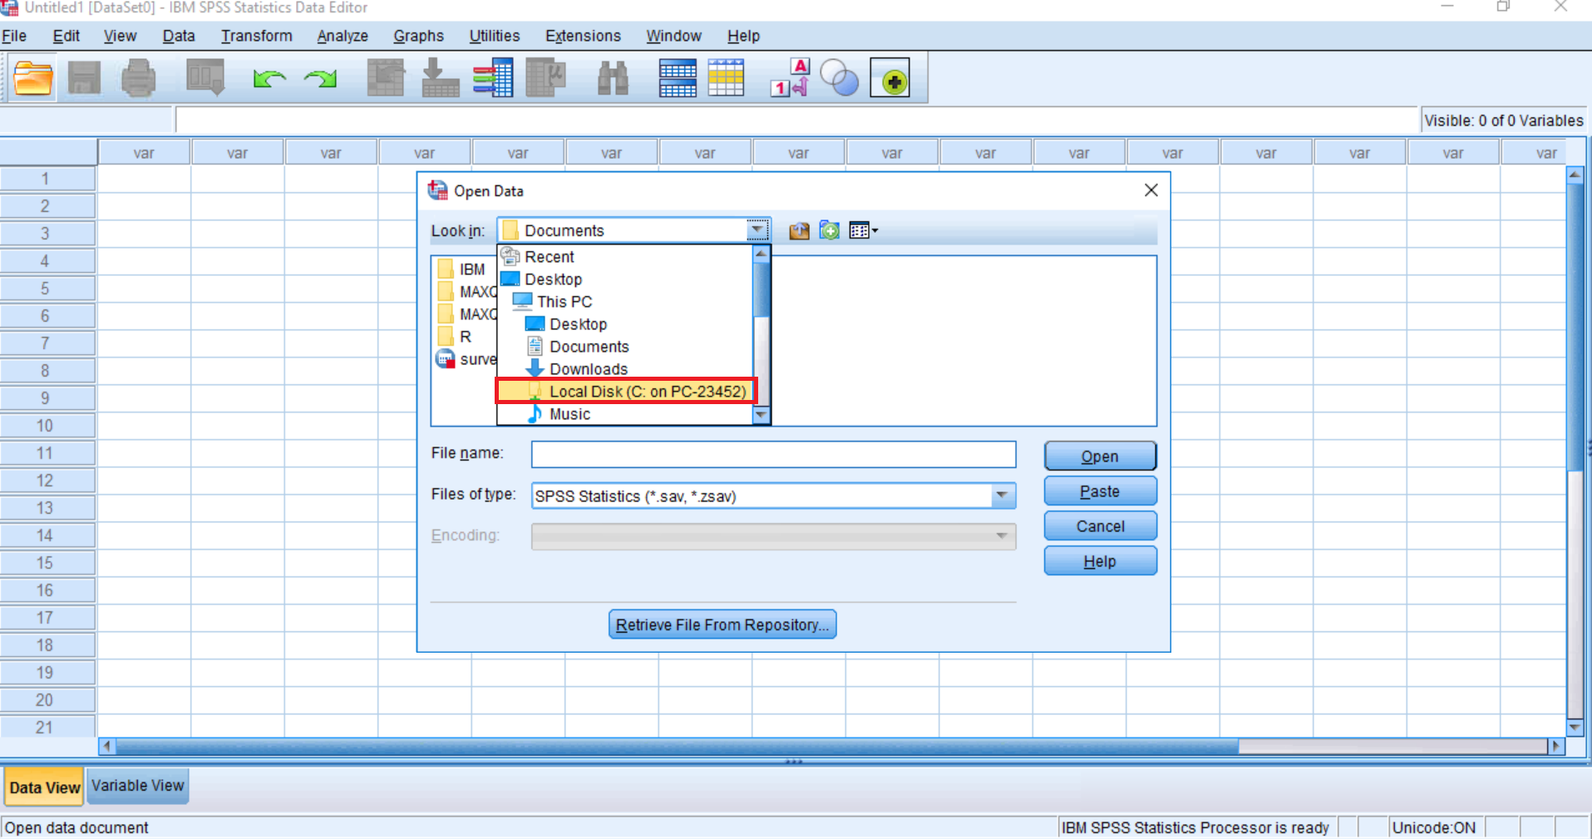Viewport: 1592px width, 839px height.
Task: Select the IBM folder in file list
Action: 463,269
